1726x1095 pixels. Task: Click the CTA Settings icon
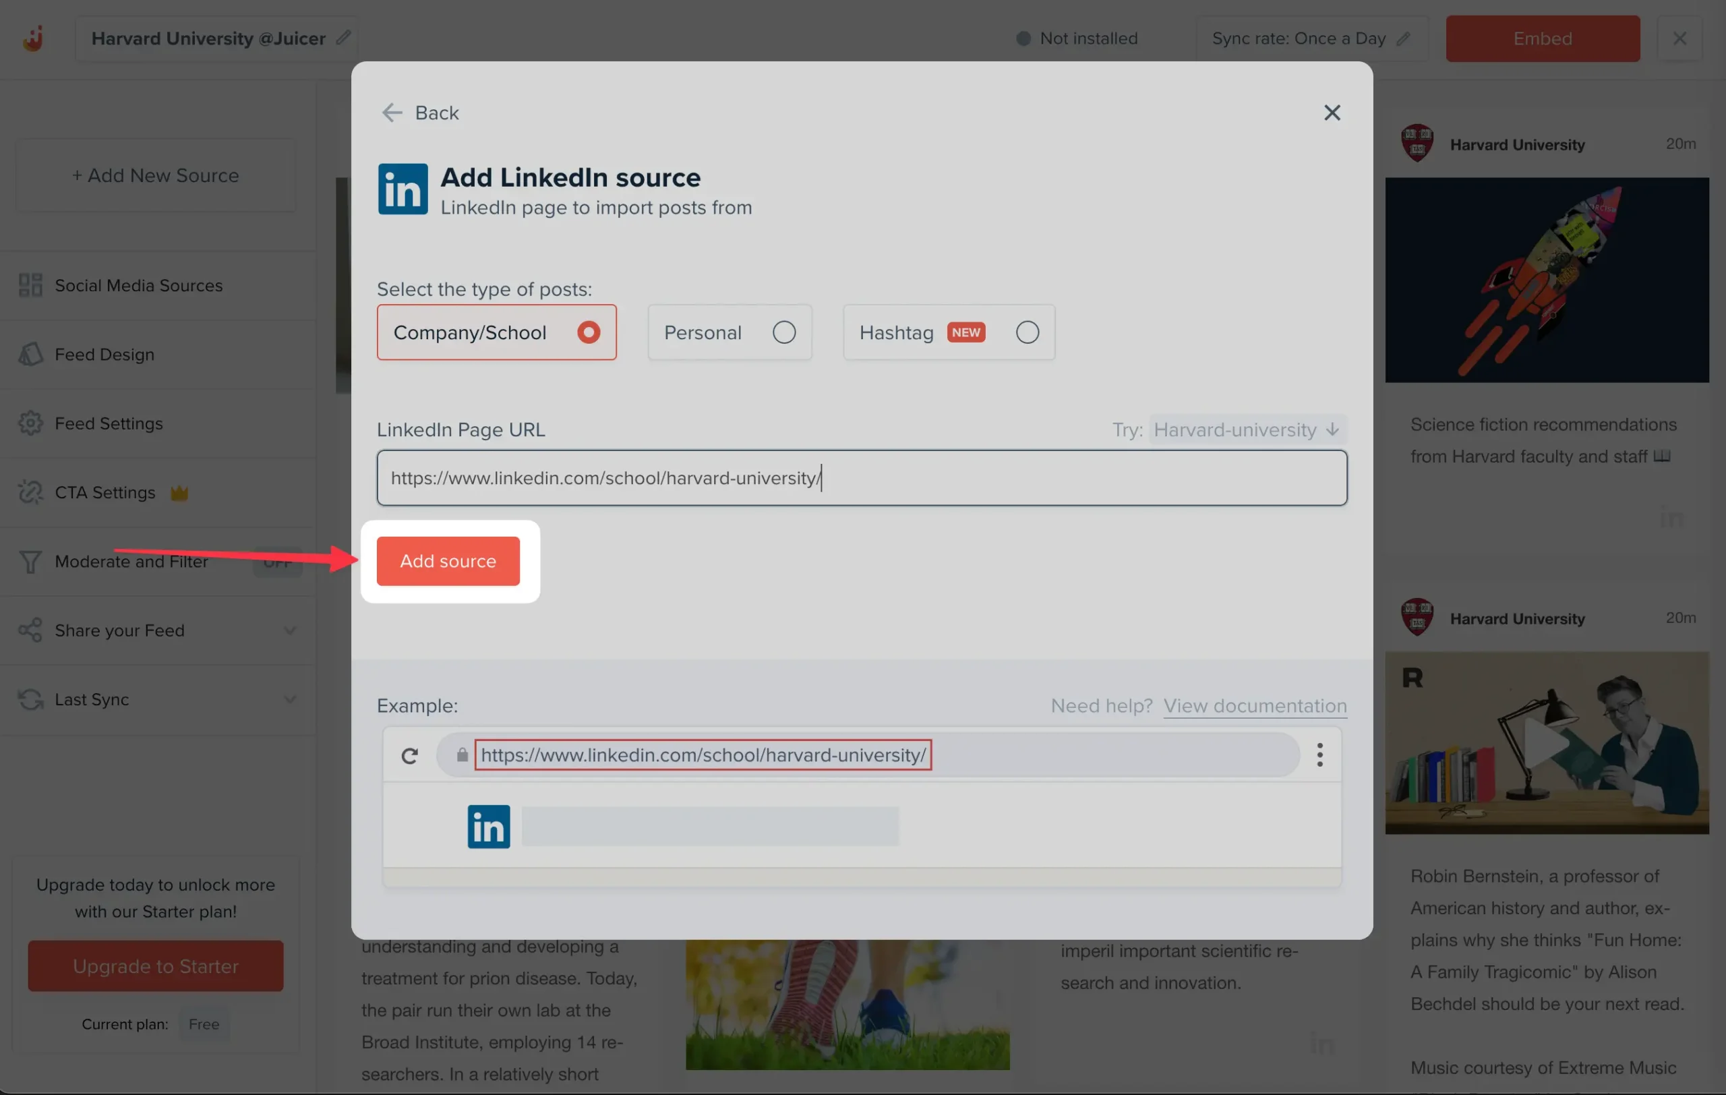pyautogui.click(x=30, y=492)
